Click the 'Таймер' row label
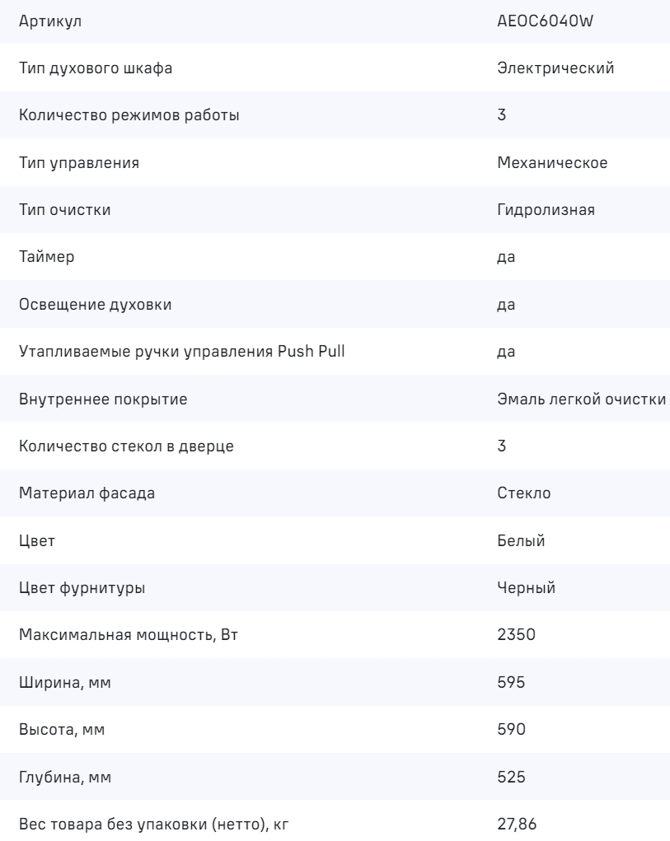Viewport: 670px width, 841px height. (x=46, y=257)
